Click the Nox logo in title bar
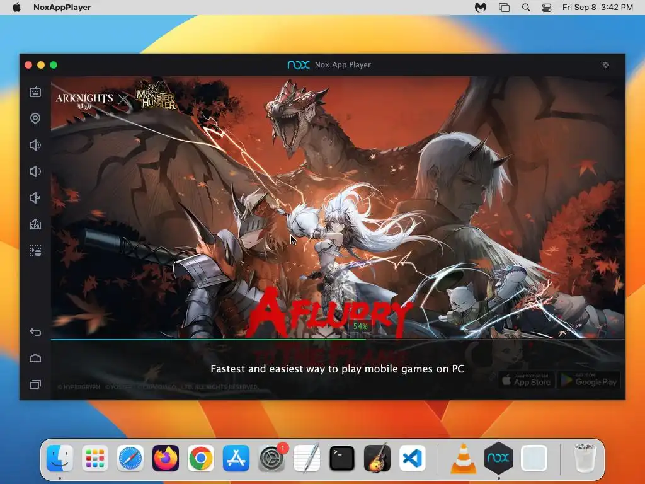The image size is (645, 484). point(298,65)
